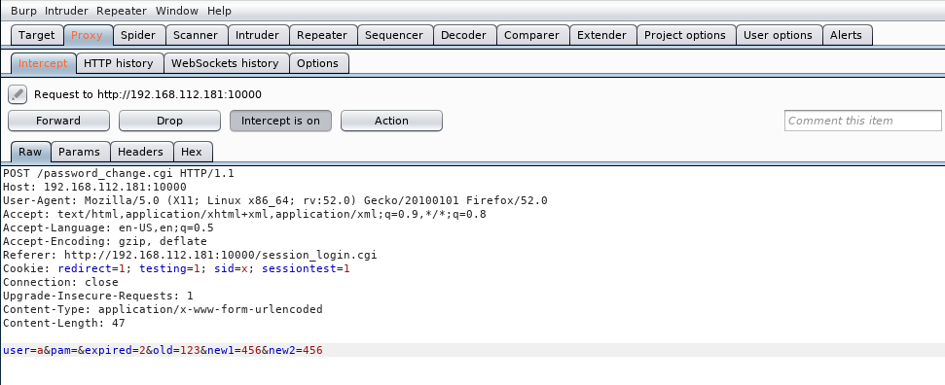Click the request body parameters line

tap(473, 350)
